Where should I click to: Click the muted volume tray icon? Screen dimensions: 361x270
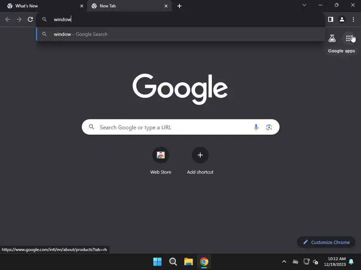pos(316,262)
